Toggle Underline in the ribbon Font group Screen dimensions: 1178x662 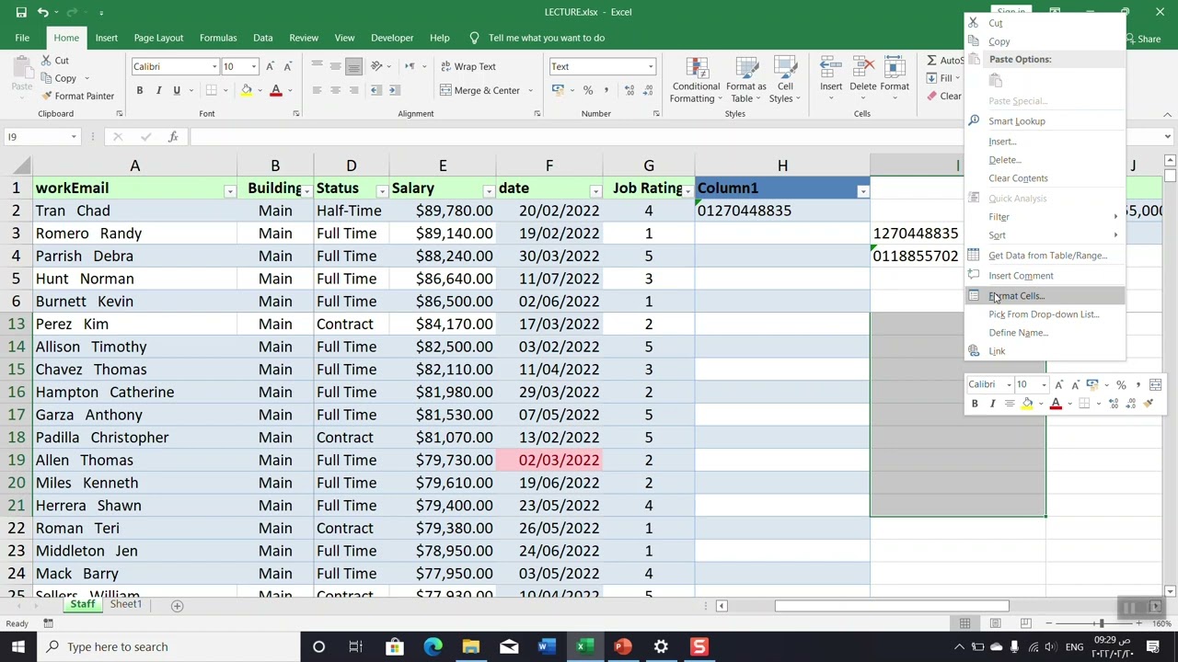(177, 90)
